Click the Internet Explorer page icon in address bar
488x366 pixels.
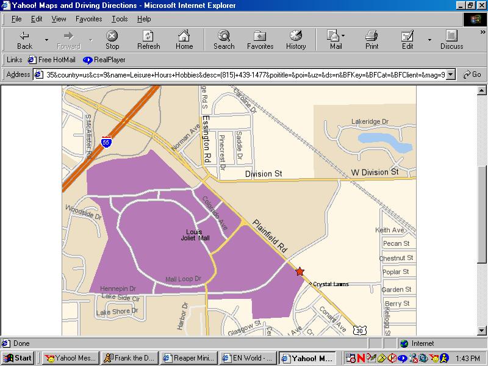38,74
